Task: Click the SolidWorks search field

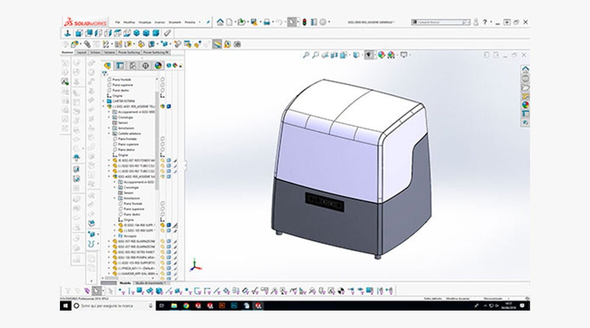Action: [440, 22]
